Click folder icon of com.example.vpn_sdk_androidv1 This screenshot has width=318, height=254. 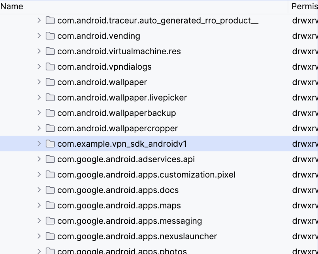50,144
